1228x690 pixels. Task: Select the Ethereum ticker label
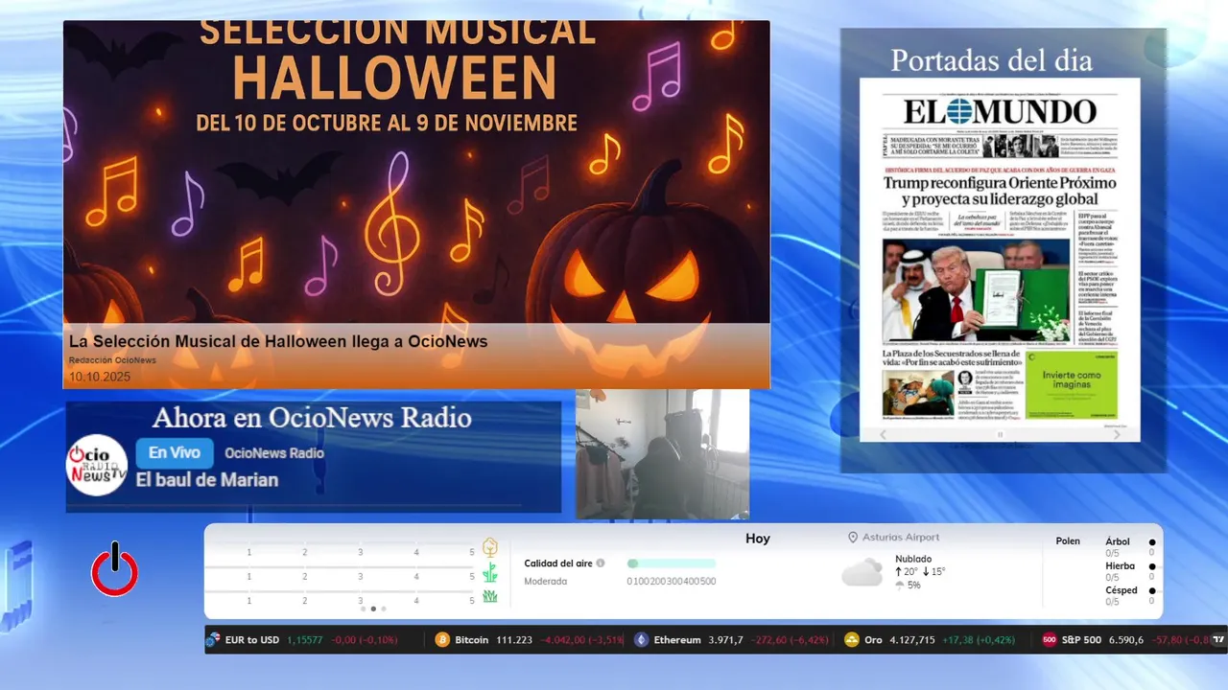677,639
